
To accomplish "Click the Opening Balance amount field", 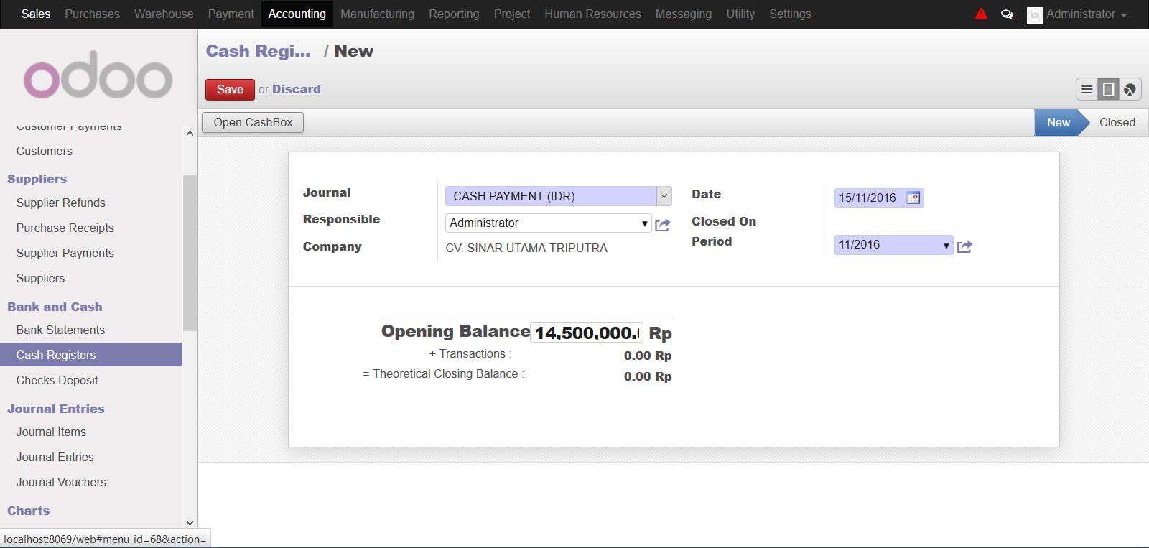I will coord(586,333).
